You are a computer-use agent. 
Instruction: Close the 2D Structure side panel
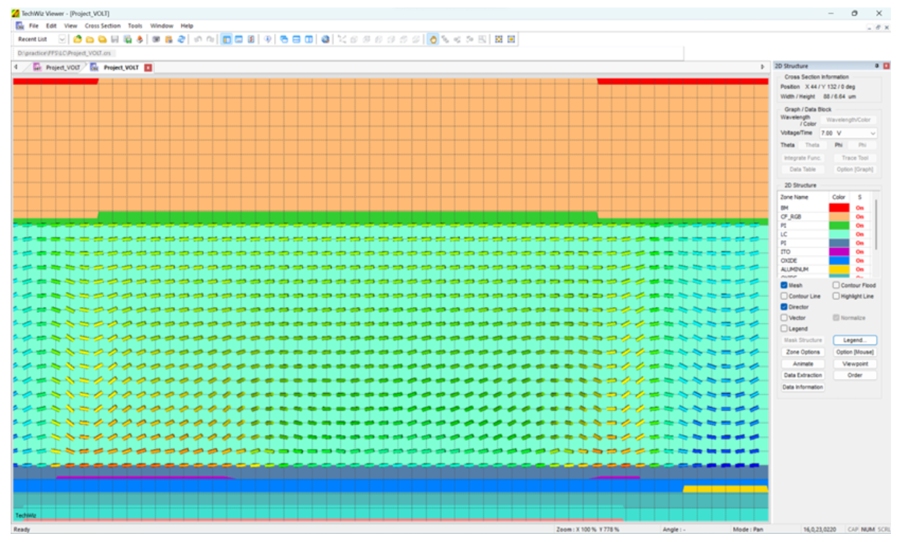(x=886, y=66)
